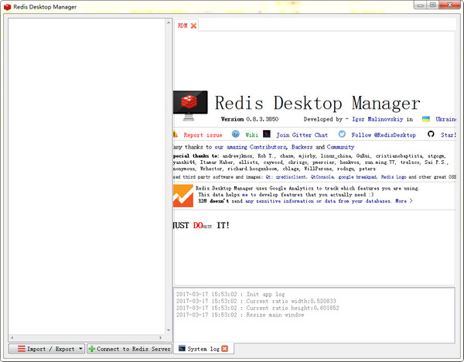This screenshot has width=464, height=362.
Task: Click the GitHub octocat icon
Action: (431, 135)
